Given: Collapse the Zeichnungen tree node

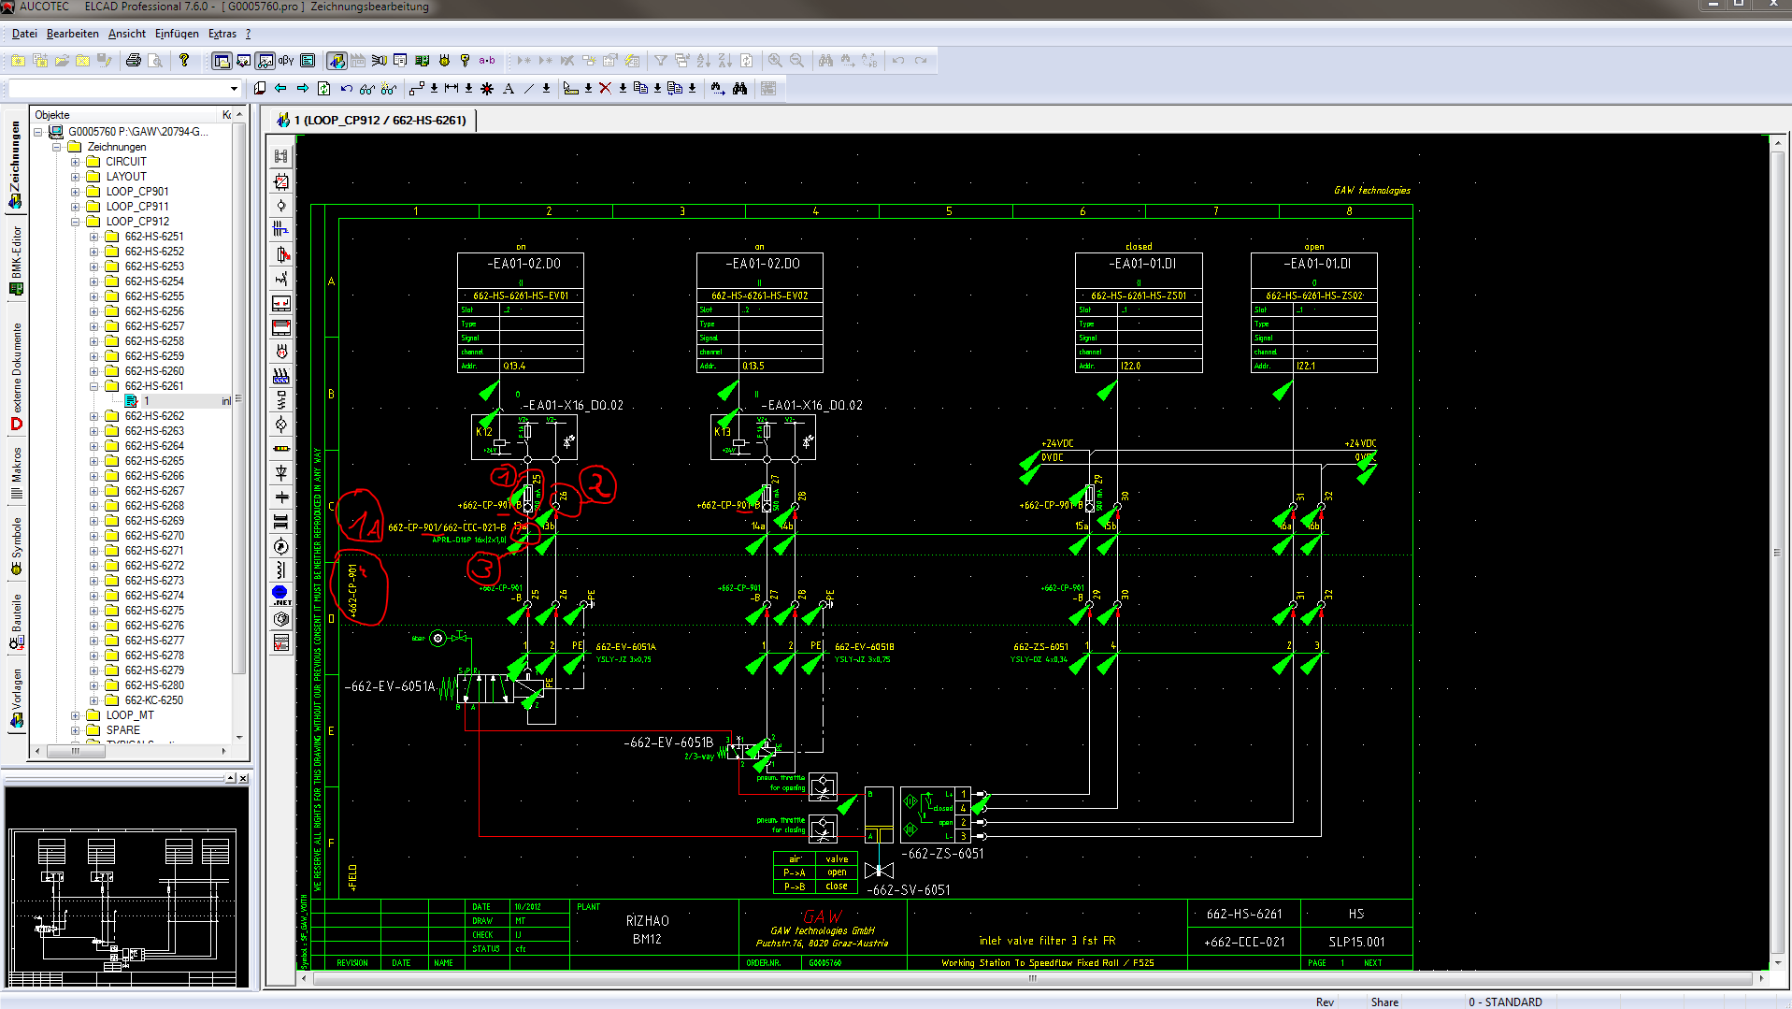Looking at the screenshot, I should pyautogui.click(x=57, y=147).
